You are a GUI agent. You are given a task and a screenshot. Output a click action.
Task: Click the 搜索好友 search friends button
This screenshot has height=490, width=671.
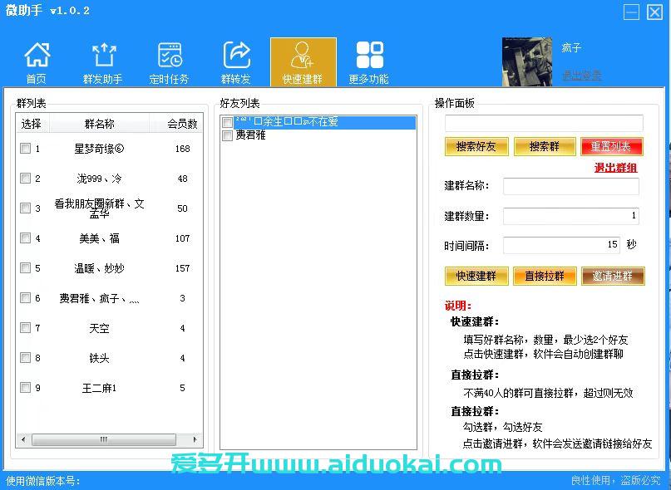tap(476, 147)
